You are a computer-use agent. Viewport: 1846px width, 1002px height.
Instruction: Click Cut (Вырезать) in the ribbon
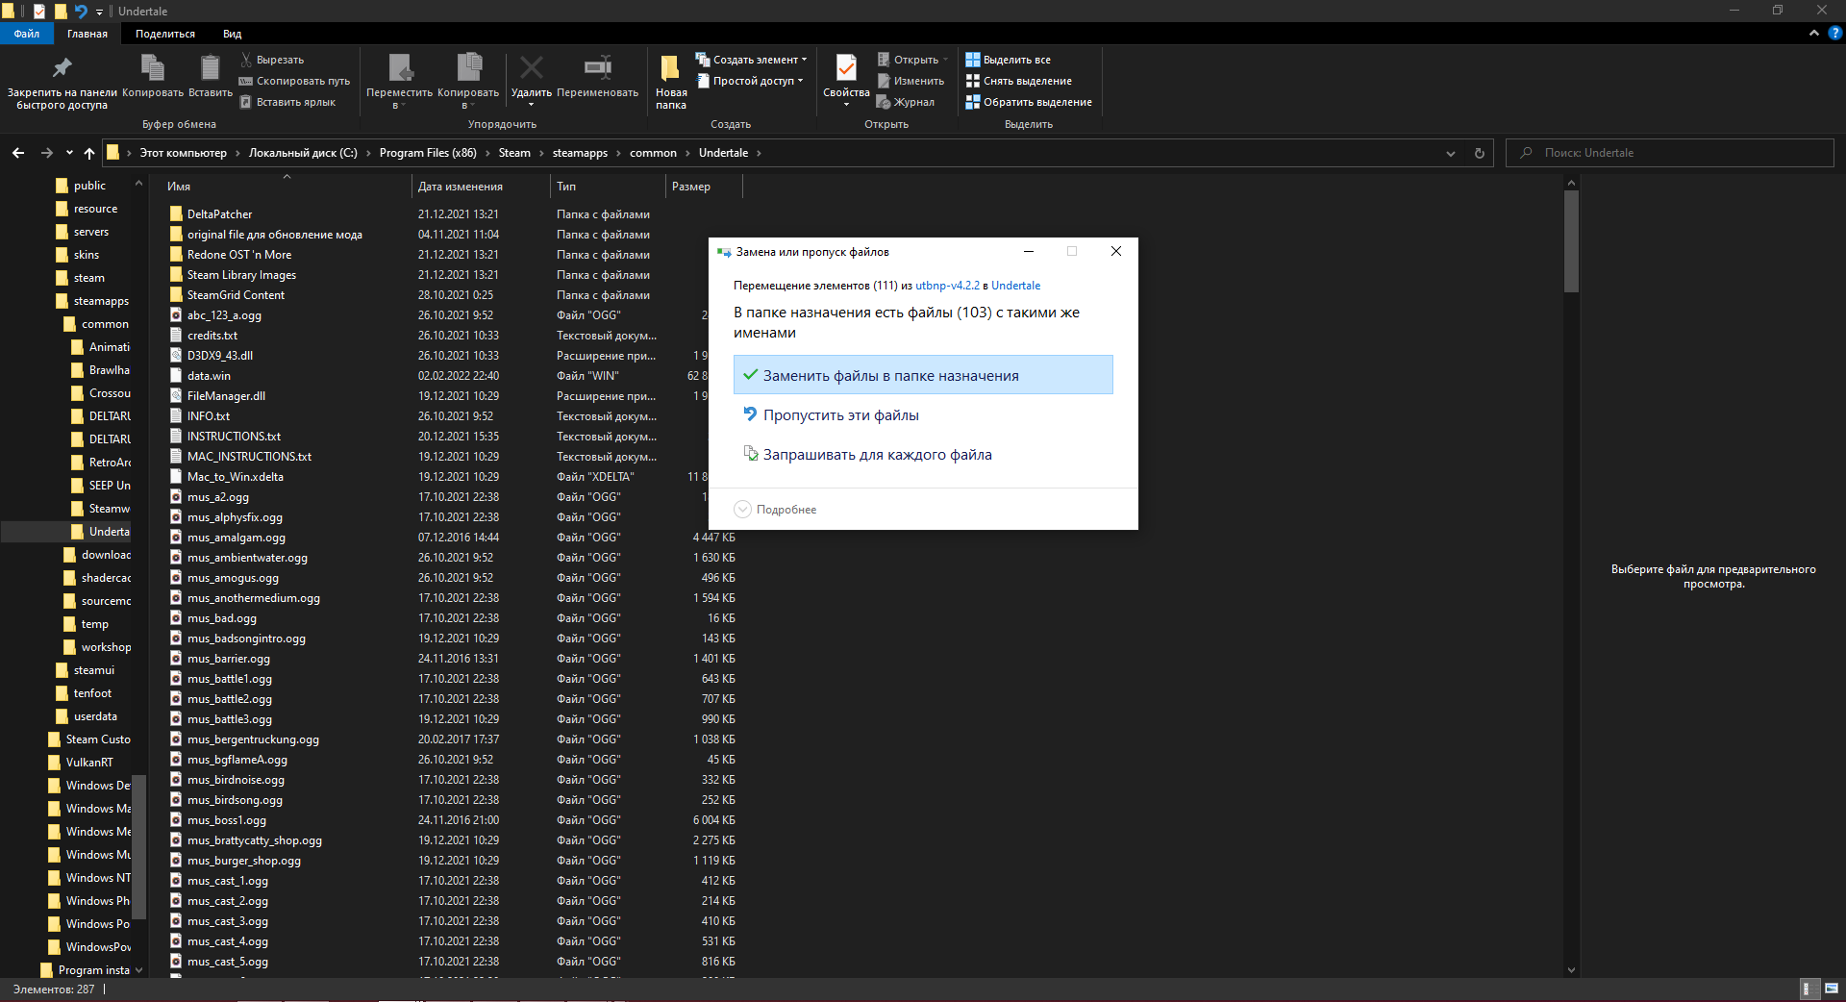coord(272,60)
